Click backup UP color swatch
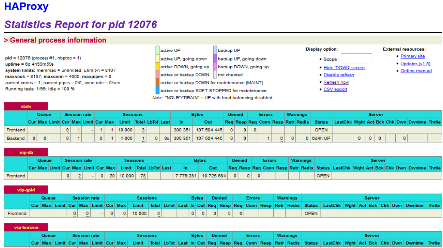Viewport: 443px width, 248px height. coord(215,50)
